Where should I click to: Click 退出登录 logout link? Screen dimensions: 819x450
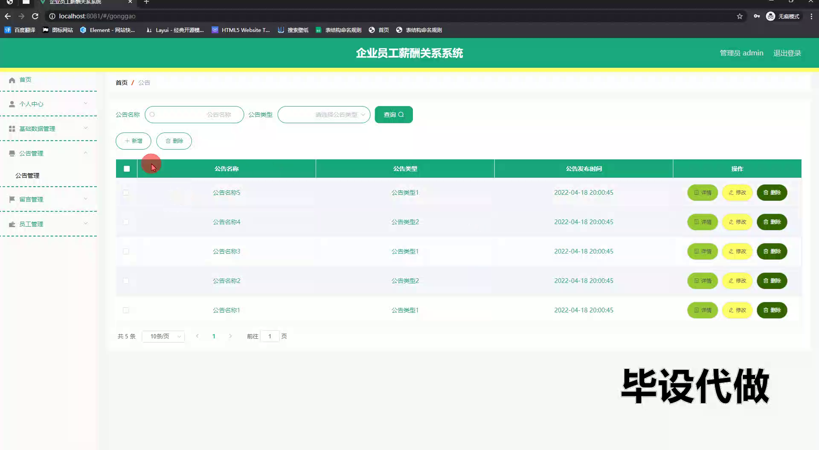[787, 53]
